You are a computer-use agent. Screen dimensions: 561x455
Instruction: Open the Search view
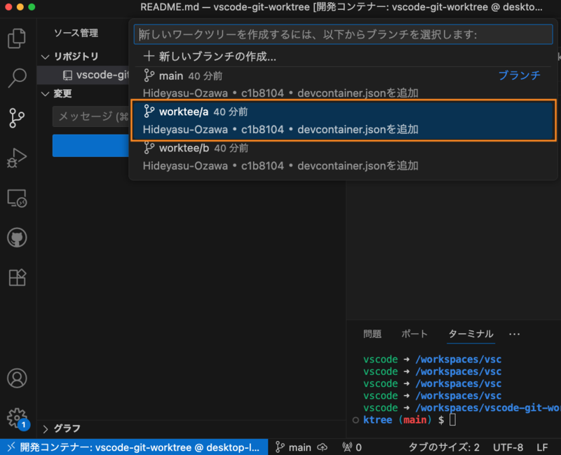[x=17, y=79]
